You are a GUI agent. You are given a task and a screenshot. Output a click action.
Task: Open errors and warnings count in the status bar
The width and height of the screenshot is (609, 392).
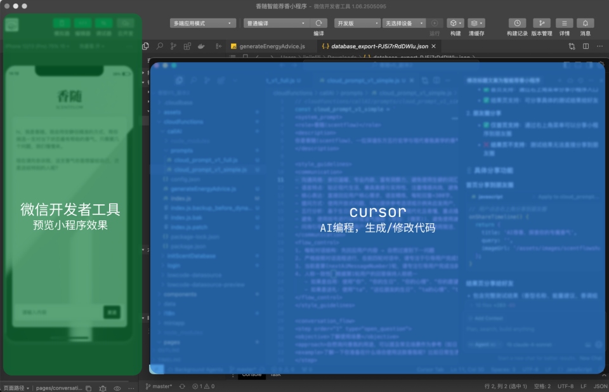pos(204,386)
